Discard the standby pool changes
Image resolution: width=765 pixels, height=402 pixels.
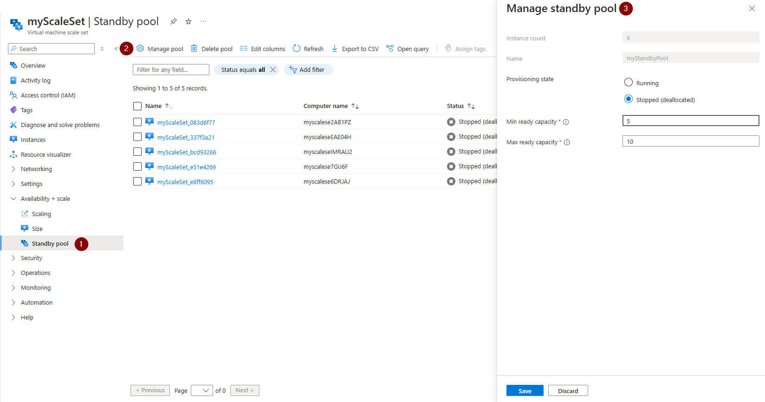click(568, 391)
